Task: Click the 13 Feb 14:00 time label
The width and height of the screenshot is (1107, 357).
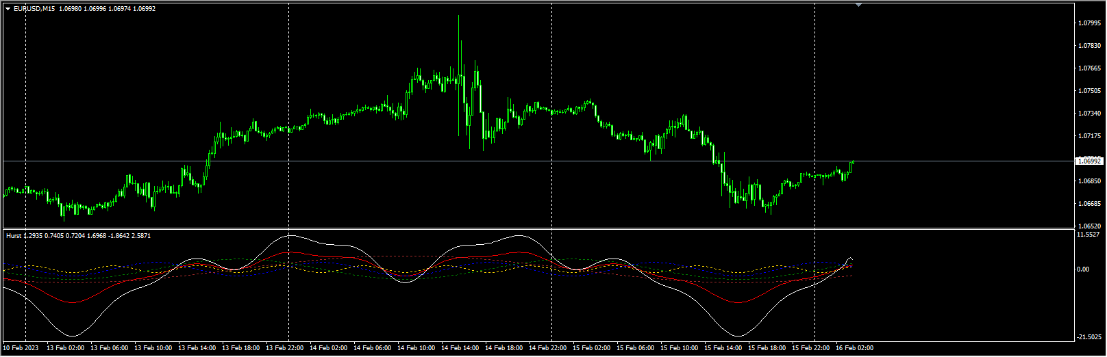Action: [197, 348]
